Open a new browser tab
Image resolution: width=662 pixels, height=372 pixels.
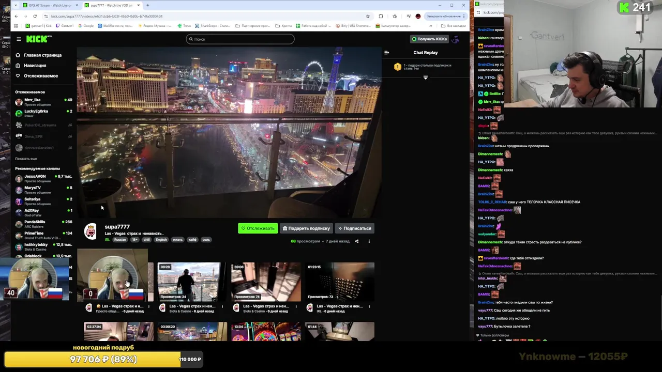pyautogui.click(x=147, y=5)
